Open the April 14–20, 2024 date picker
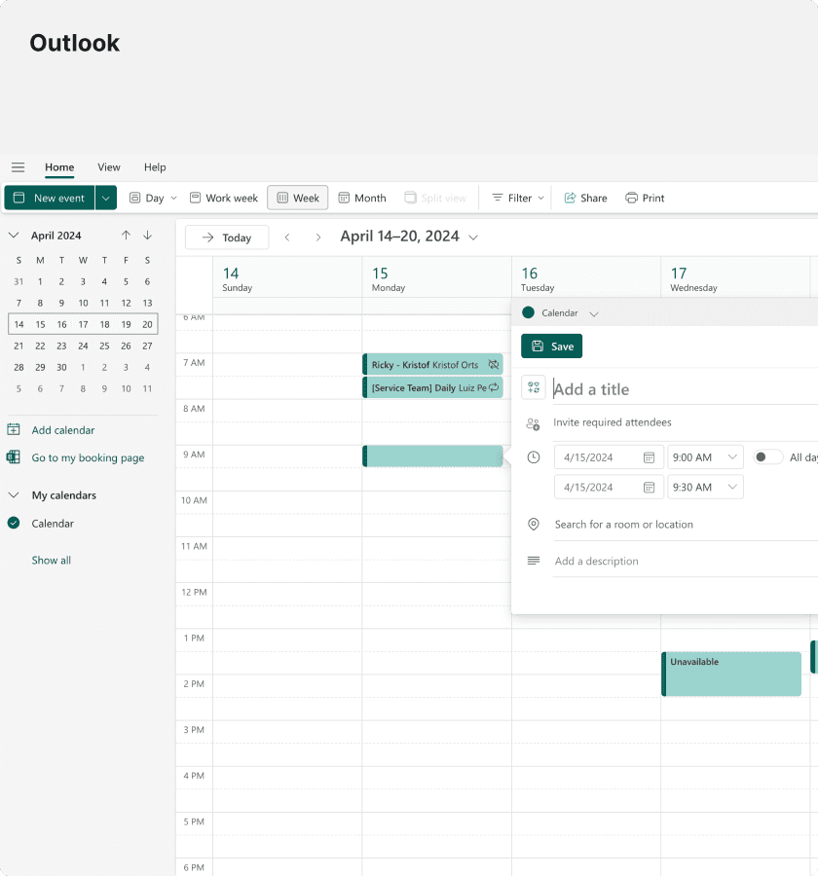This screenshot has height=876, width=818. [x=409, y=237]
